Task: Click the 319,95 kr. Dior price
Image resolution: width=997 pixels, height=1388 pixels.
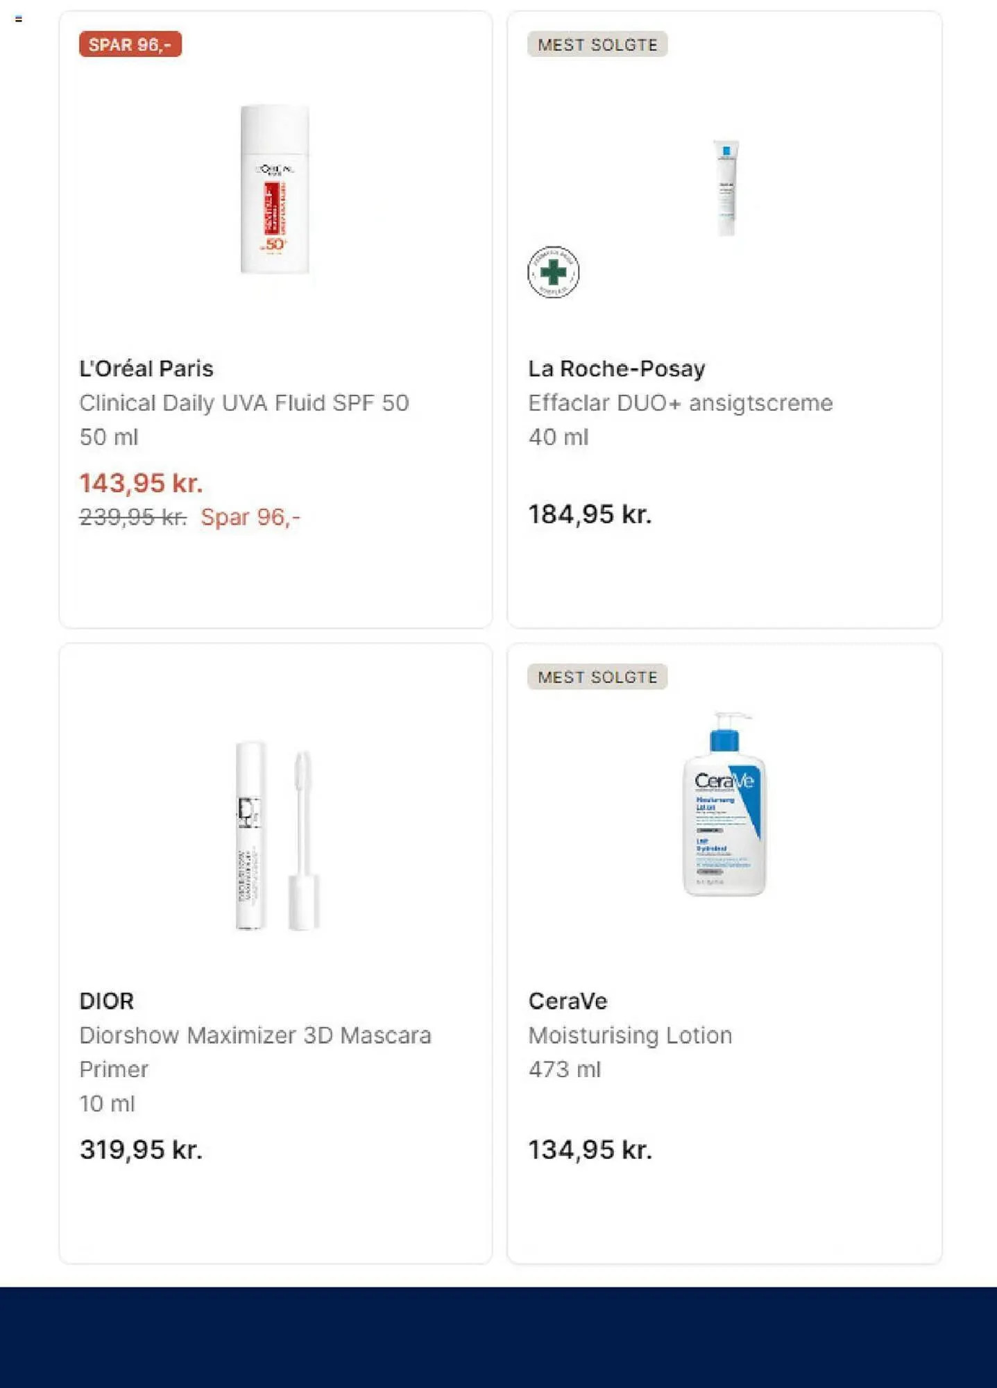Action: 141,1149
